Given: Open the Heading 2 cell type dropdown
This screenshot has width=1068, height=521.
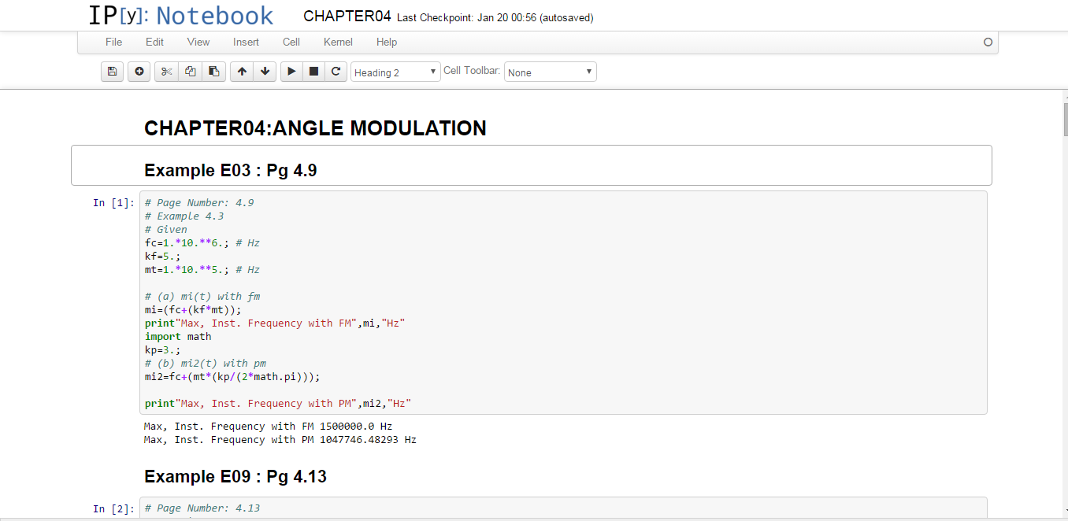Looking at the screenshot, I should [395, 72].
